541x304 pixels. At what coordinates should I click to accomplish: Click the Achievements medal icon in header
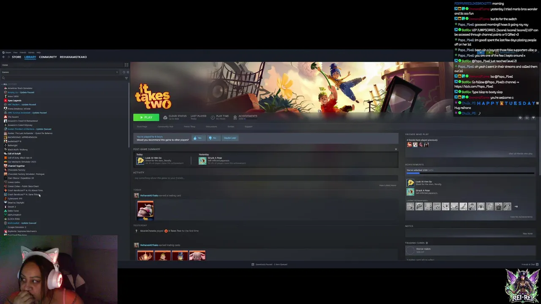tap(235, 117)
